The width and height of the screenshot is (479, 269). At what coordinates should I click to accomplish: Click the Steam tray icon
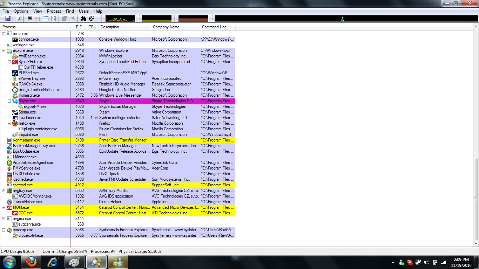click(x=418, y=262)
